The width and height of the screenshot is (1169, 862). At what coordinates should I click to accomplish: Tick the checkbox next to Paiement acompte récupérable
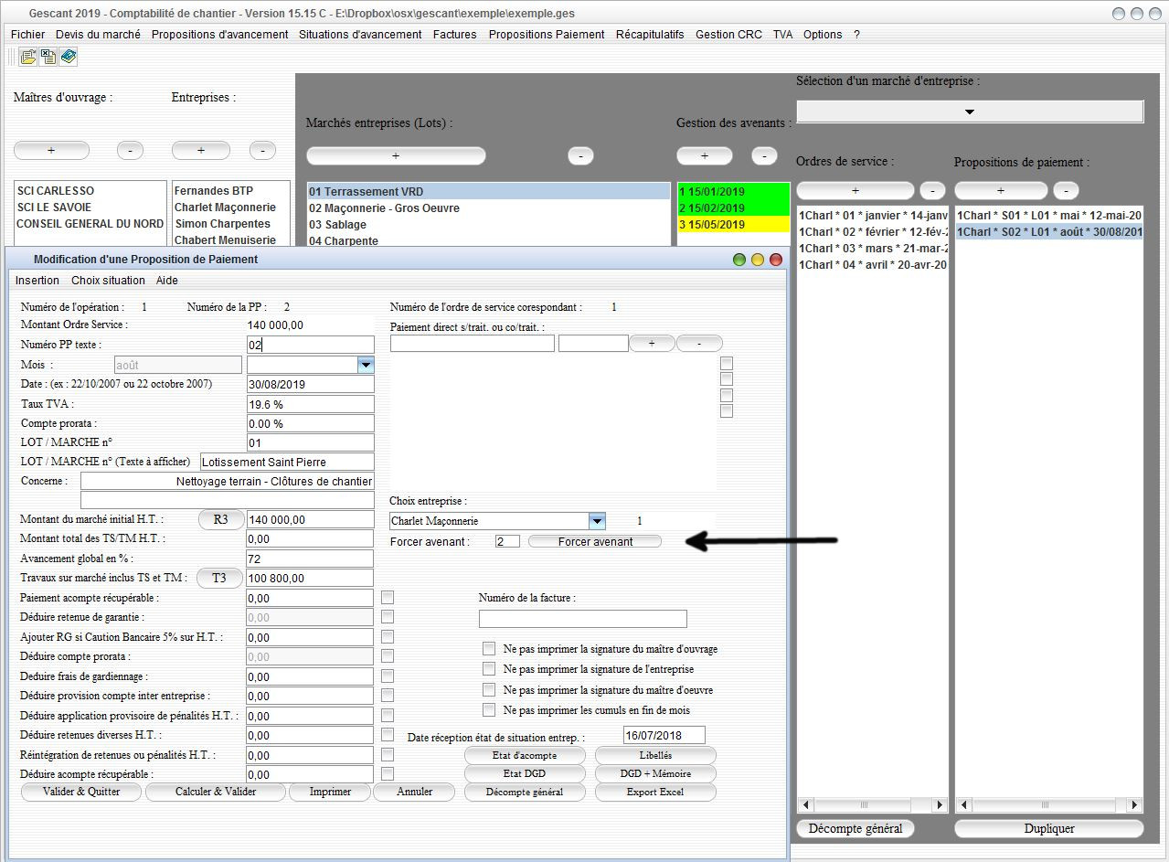click(388, 597)
